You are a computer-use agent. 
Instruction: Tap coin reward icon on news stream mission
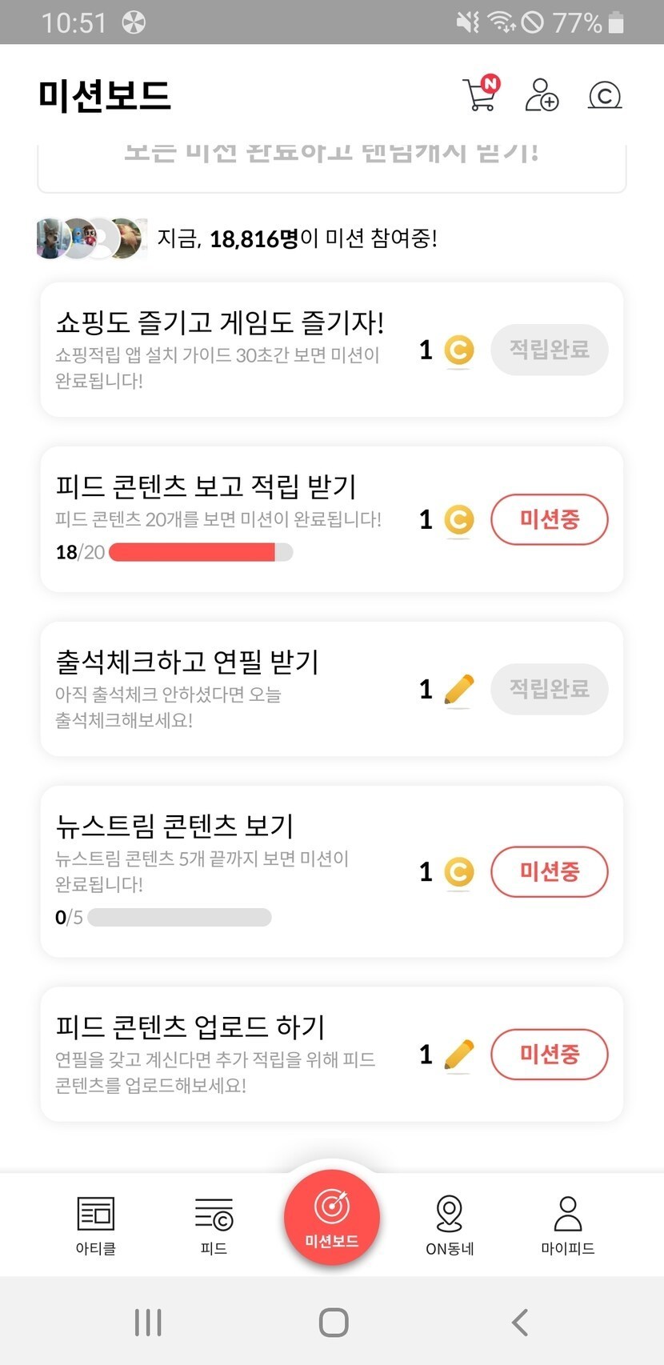(458, 872)
